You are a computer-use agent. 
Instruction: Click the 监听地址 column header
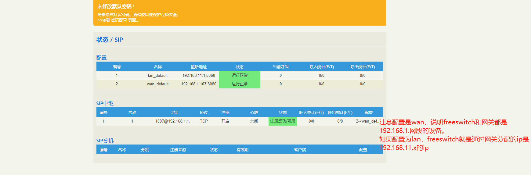click(x=199, y=67)
